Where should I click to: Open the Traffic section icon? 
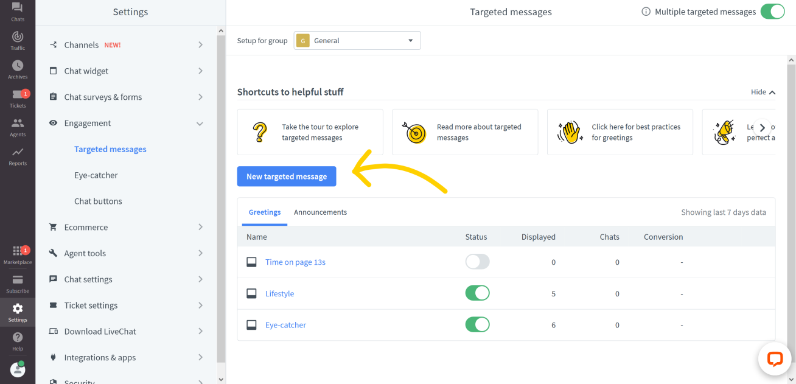[x=18, y=37]
